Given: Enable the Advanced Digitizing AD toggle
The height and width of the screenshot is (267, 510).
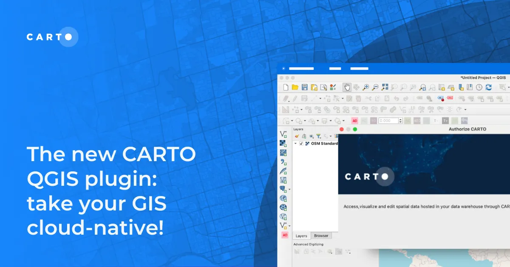Looking at the screenshot, I should tap(355, 120).
